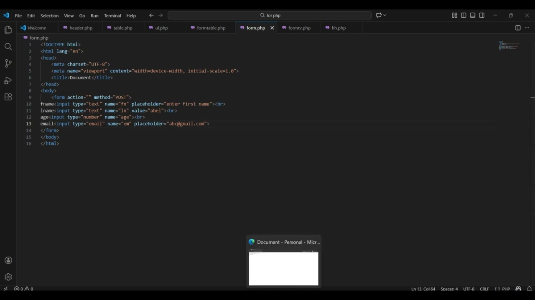Click the command center search box

pyautogui.click(x=270, y=15)
